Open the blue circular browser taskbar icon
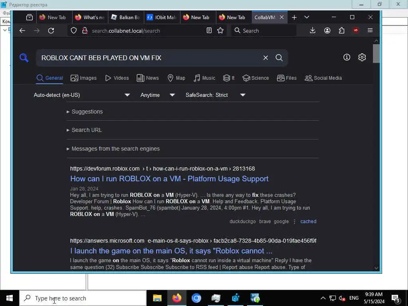The height and width of the screenshot is (306, 408). click(x=196, y=298)
